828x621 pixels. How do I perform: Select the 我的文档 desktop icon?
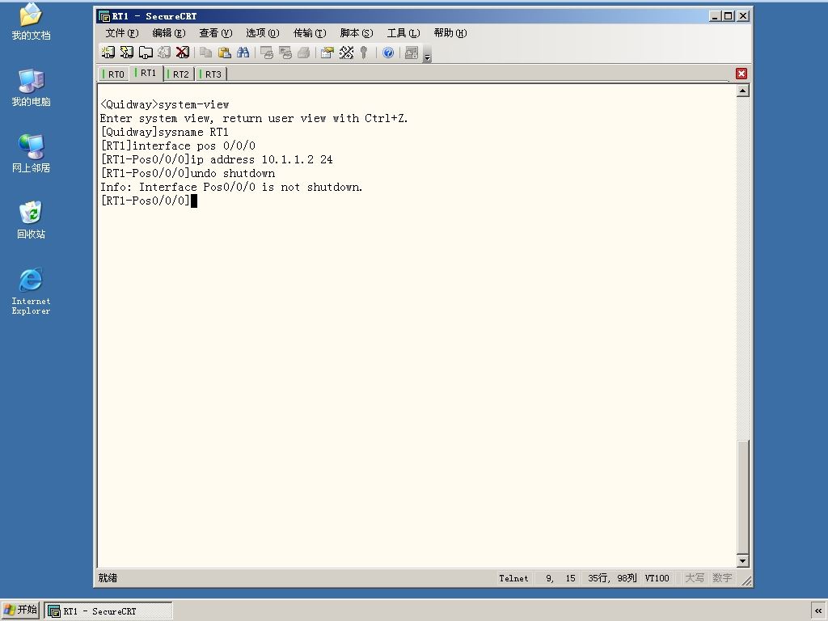[32, 22]
